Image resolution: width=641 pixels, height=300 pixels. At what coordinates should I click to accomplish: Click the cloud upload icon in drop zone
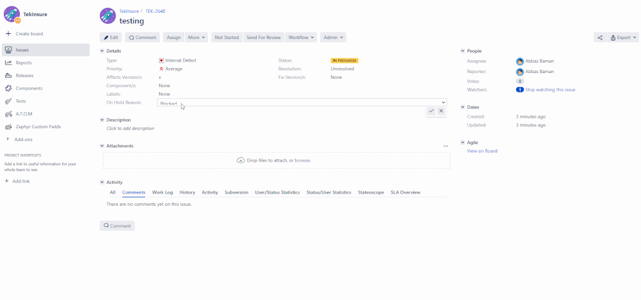click(241, 160)
